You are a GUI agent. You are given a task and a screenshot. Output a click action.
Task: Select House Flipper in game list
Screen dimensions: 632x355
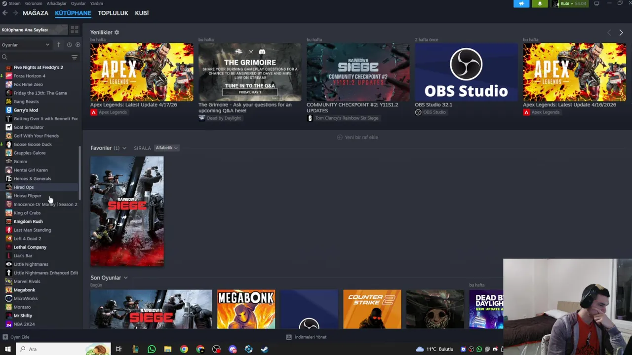[28, 196]
